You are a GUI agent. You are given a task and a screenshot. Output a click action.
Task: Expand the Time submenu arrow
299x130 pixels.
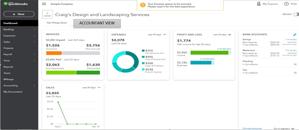(34, 61)
